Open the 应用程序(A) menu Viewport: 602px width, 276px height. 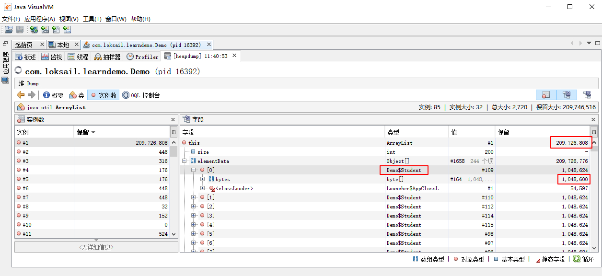point(40,19)
